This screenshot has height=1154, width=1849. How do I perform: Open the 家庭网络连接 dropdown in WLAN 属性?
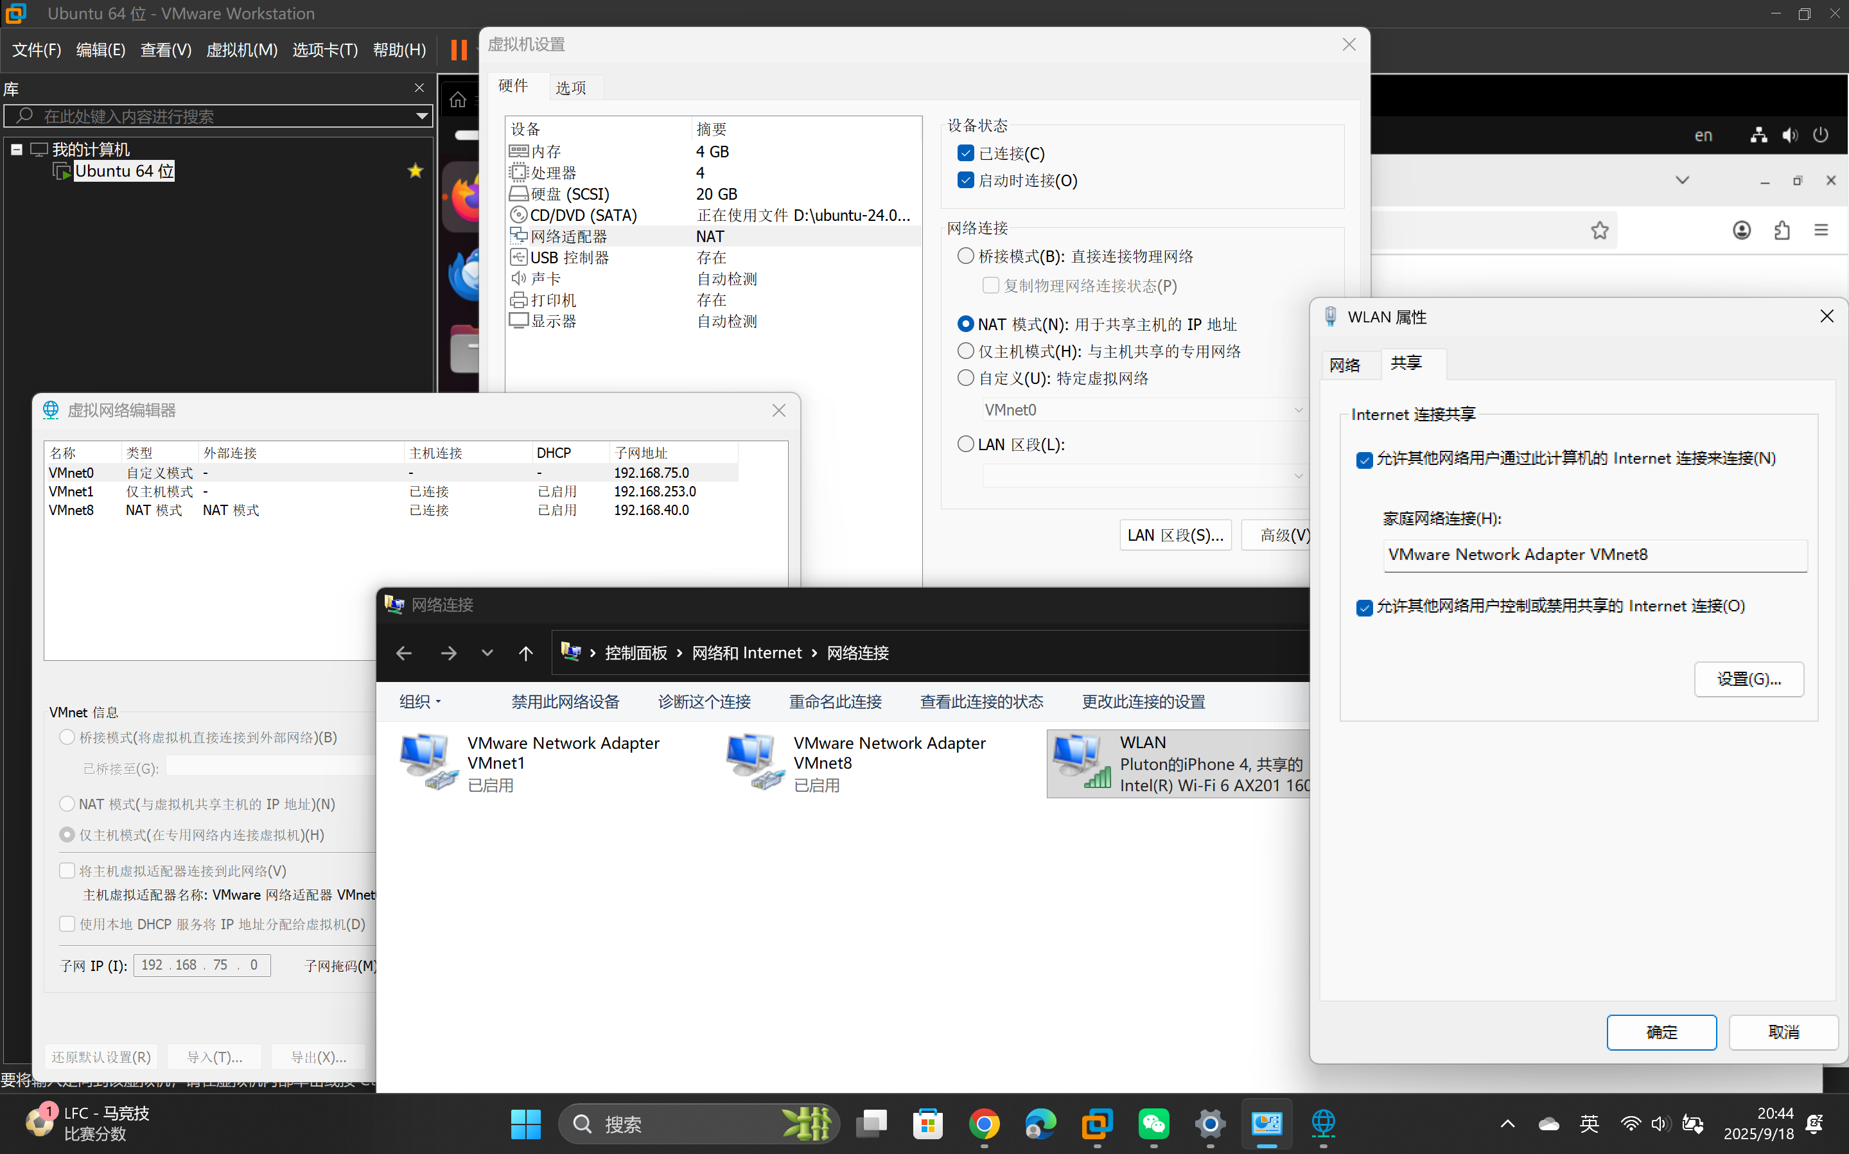[1594, 555]
